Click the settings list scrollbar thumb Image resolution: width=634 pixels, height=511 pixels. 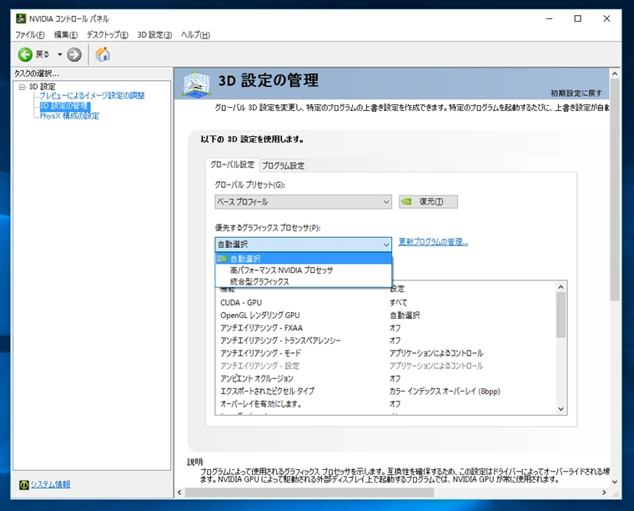pos(561,315)
